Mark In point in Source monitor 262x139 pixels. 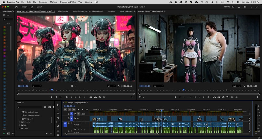tap(56, 97)
